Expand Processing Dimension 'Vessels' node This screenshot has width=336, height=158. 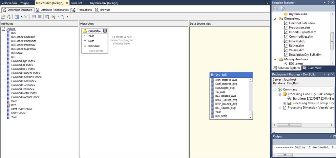(280, 108)
